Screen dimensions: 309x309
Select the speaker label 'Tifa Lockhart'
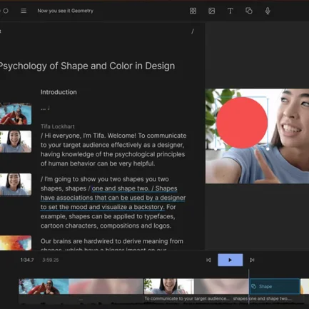coord(58,126)
